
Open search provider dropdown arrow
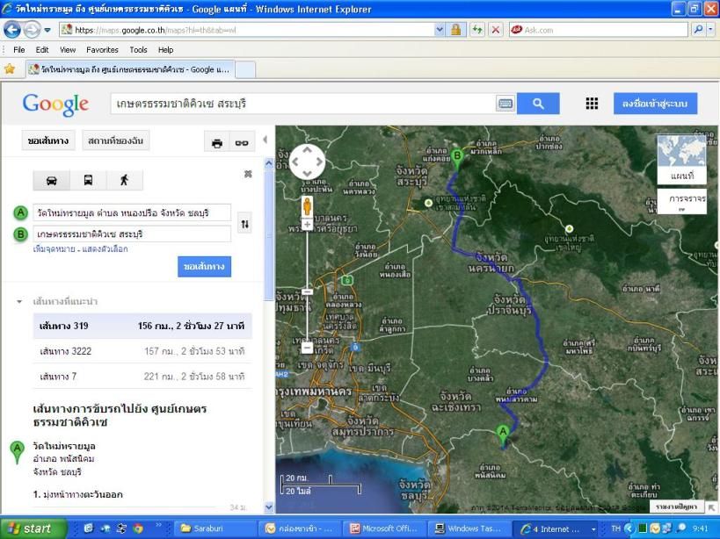click(x=711, y=30)
